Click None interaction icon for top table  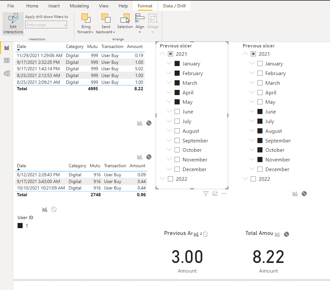click(x=149, y=123)
